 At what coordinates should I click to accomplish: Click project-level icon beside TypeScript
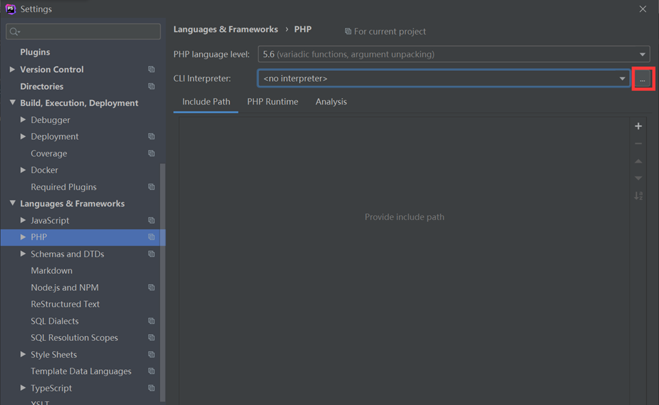pos(151,388)
